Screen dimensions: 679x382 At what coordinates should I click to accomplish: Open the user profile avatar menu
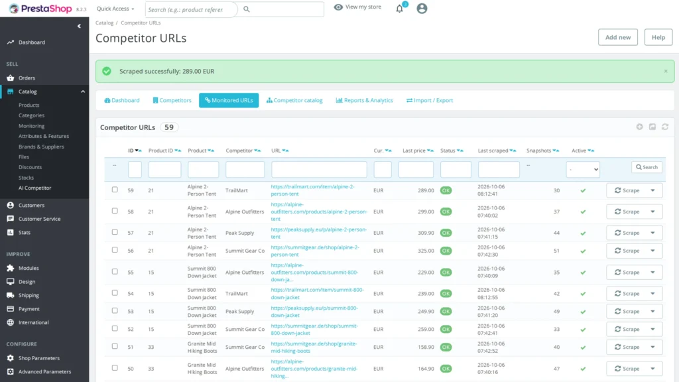click(422, 9)
